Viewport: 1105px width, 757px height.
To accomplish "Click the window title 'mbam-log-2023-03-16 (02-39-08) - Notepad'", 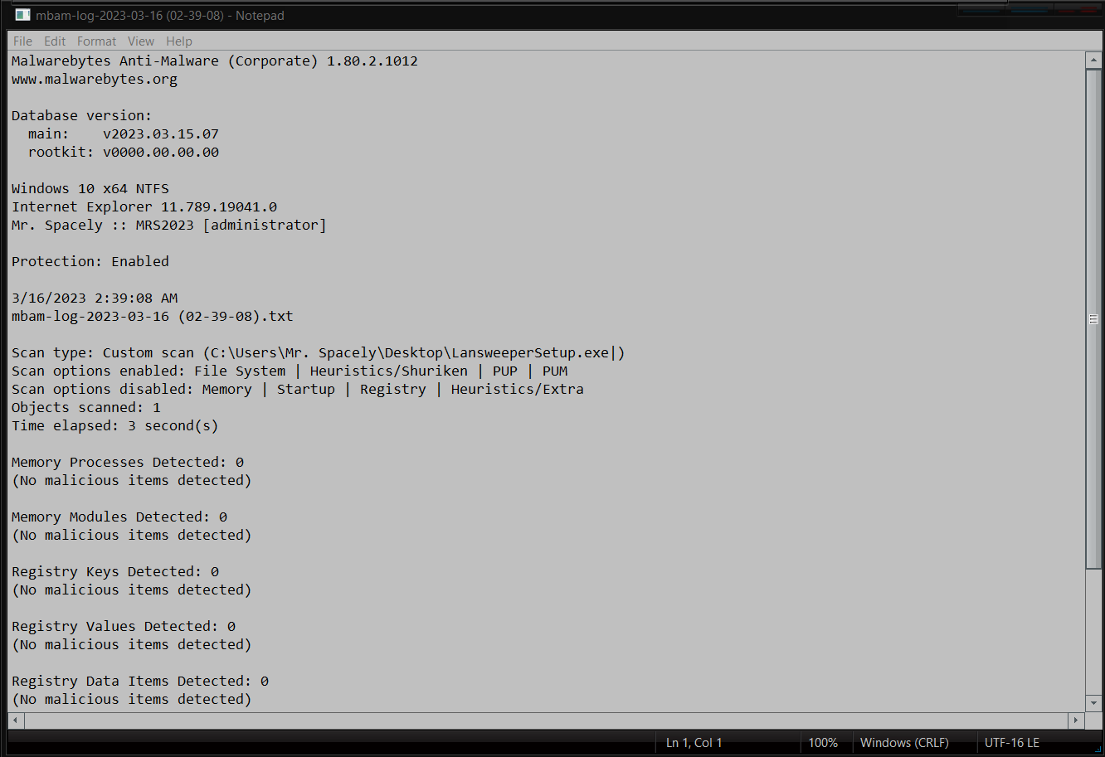I will pos(160,15).
